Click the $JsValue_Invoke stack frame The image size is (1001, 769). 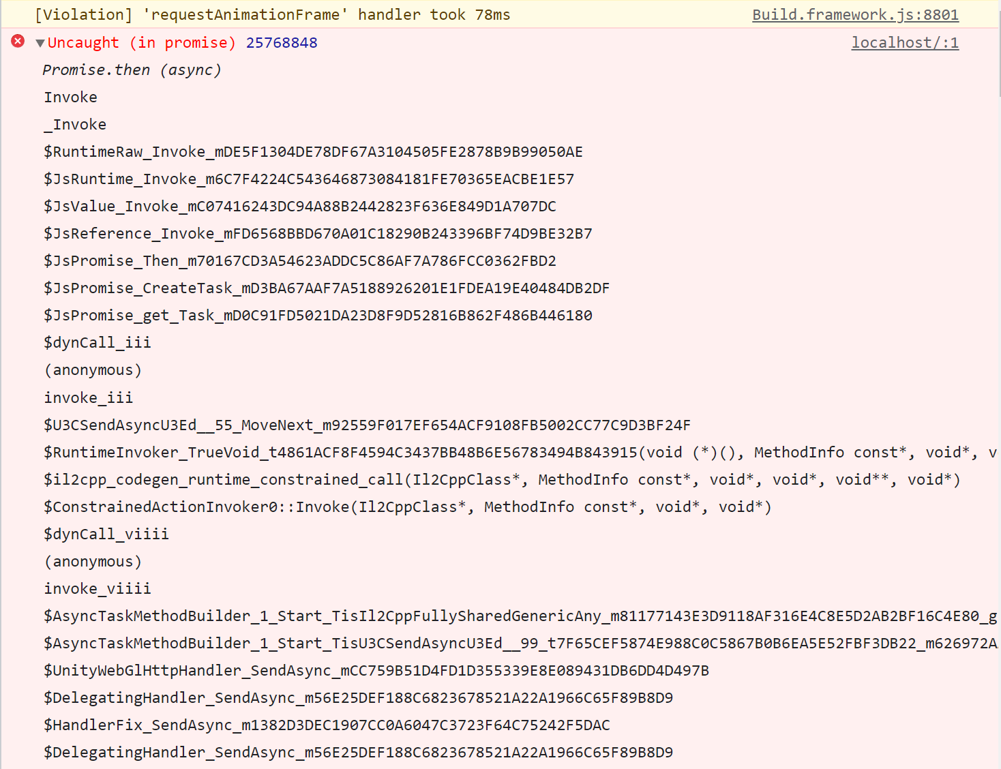[x=300, y=207]
